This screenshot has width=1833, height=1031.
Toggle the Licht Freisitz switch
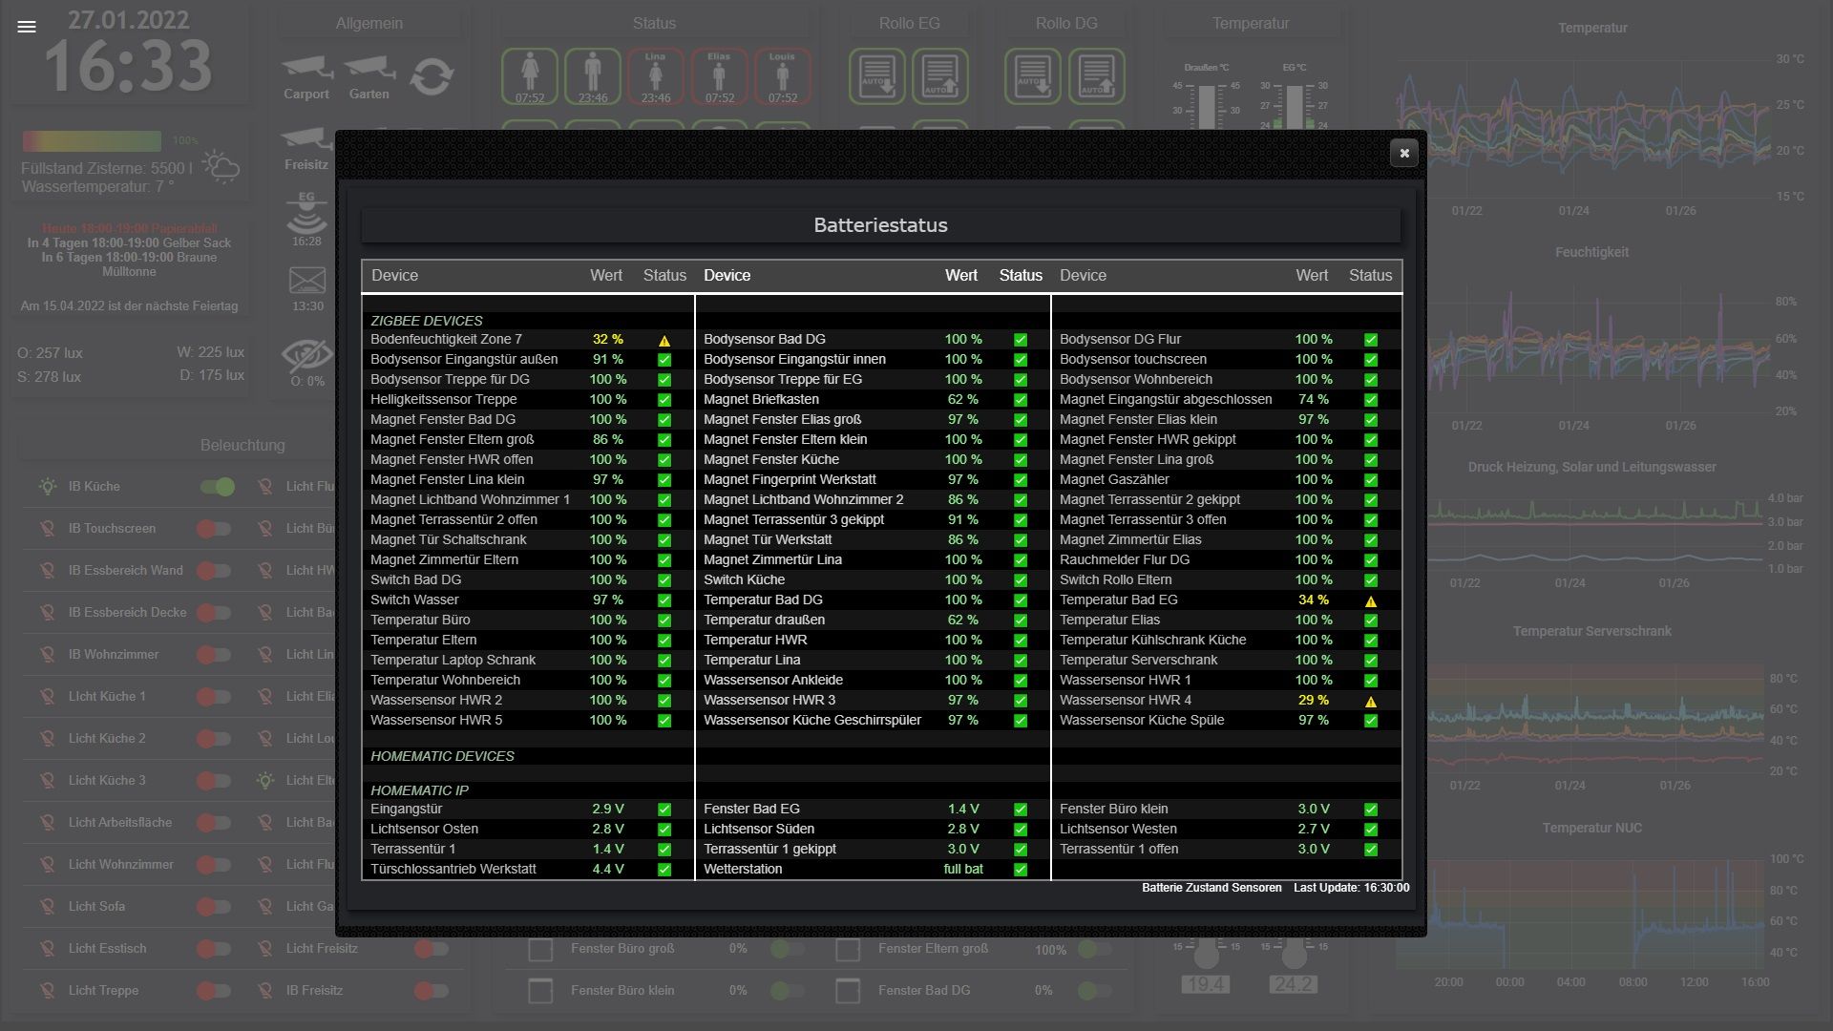pos(432,949)
